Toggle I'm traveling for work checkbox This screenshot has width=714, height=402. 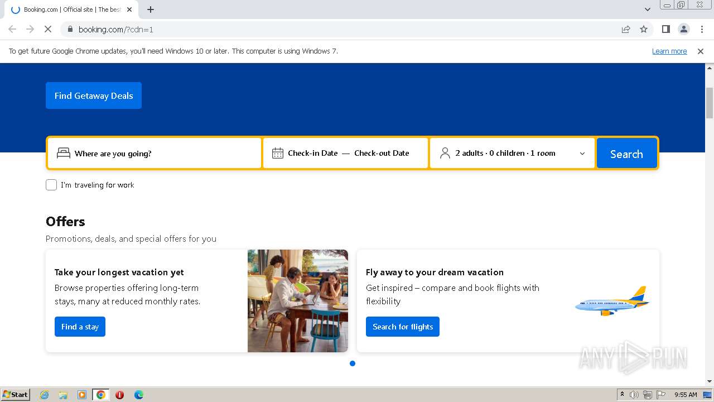click(51, 185)
